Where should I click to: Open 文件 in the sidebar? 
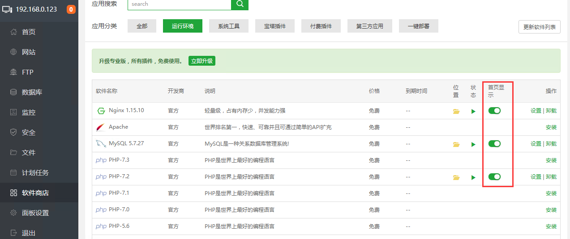[39, 152]
